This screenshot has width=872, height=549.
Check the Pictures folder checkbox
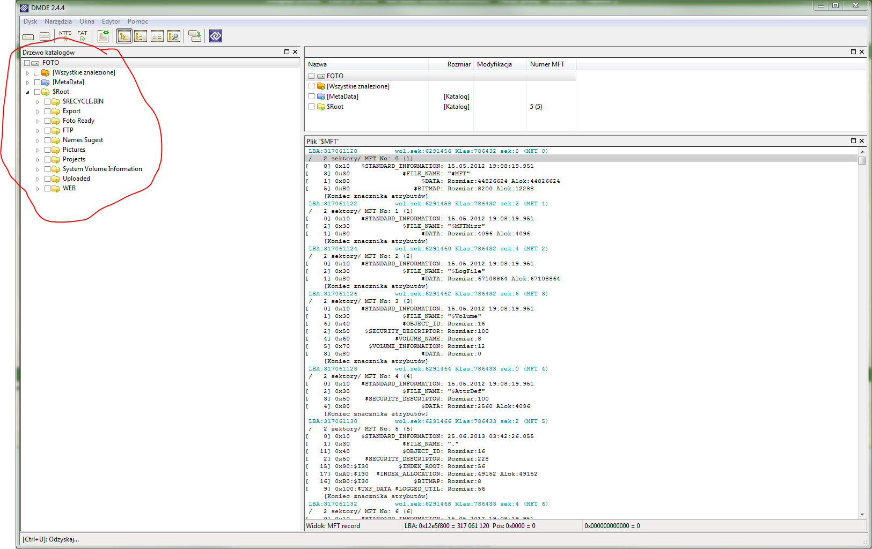pyautogui.click(x=47, y=150)
